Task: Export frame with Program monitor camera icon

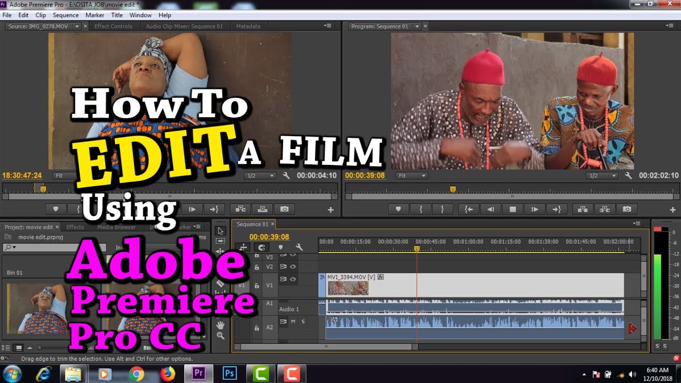Action: [x=627, y=210]
